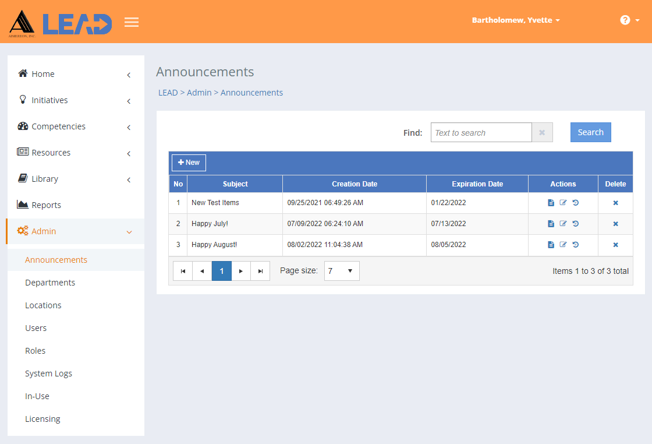Open the help question mark icon
The image size is (652, 444).
[625, 20]
